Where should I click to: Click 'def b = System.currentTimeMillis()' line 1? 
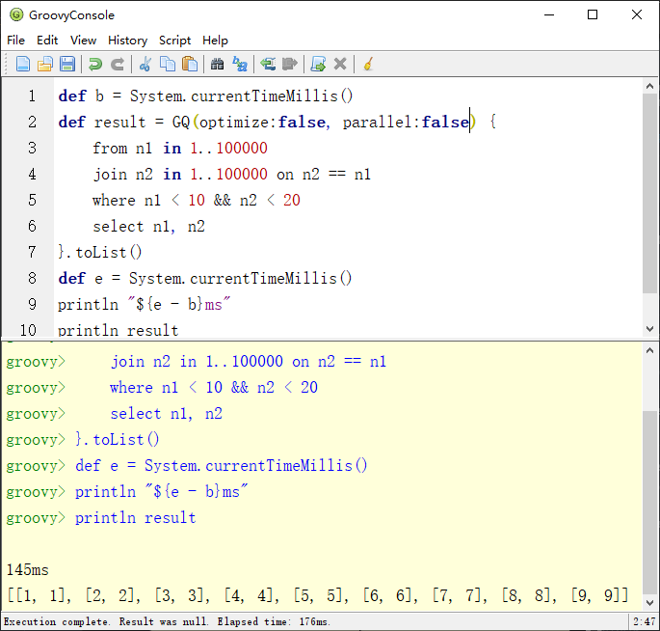tap(205, 96)
